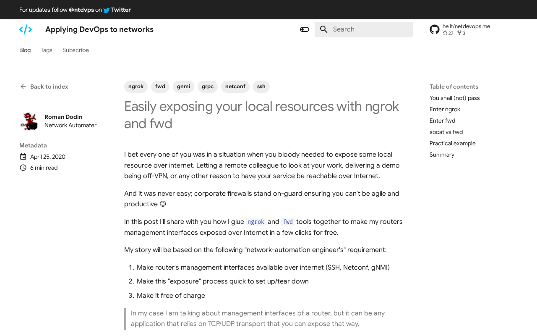Open 'You shall (not) pass' section
The width and height of the screenshot is (537, 336).
(454, 97)
